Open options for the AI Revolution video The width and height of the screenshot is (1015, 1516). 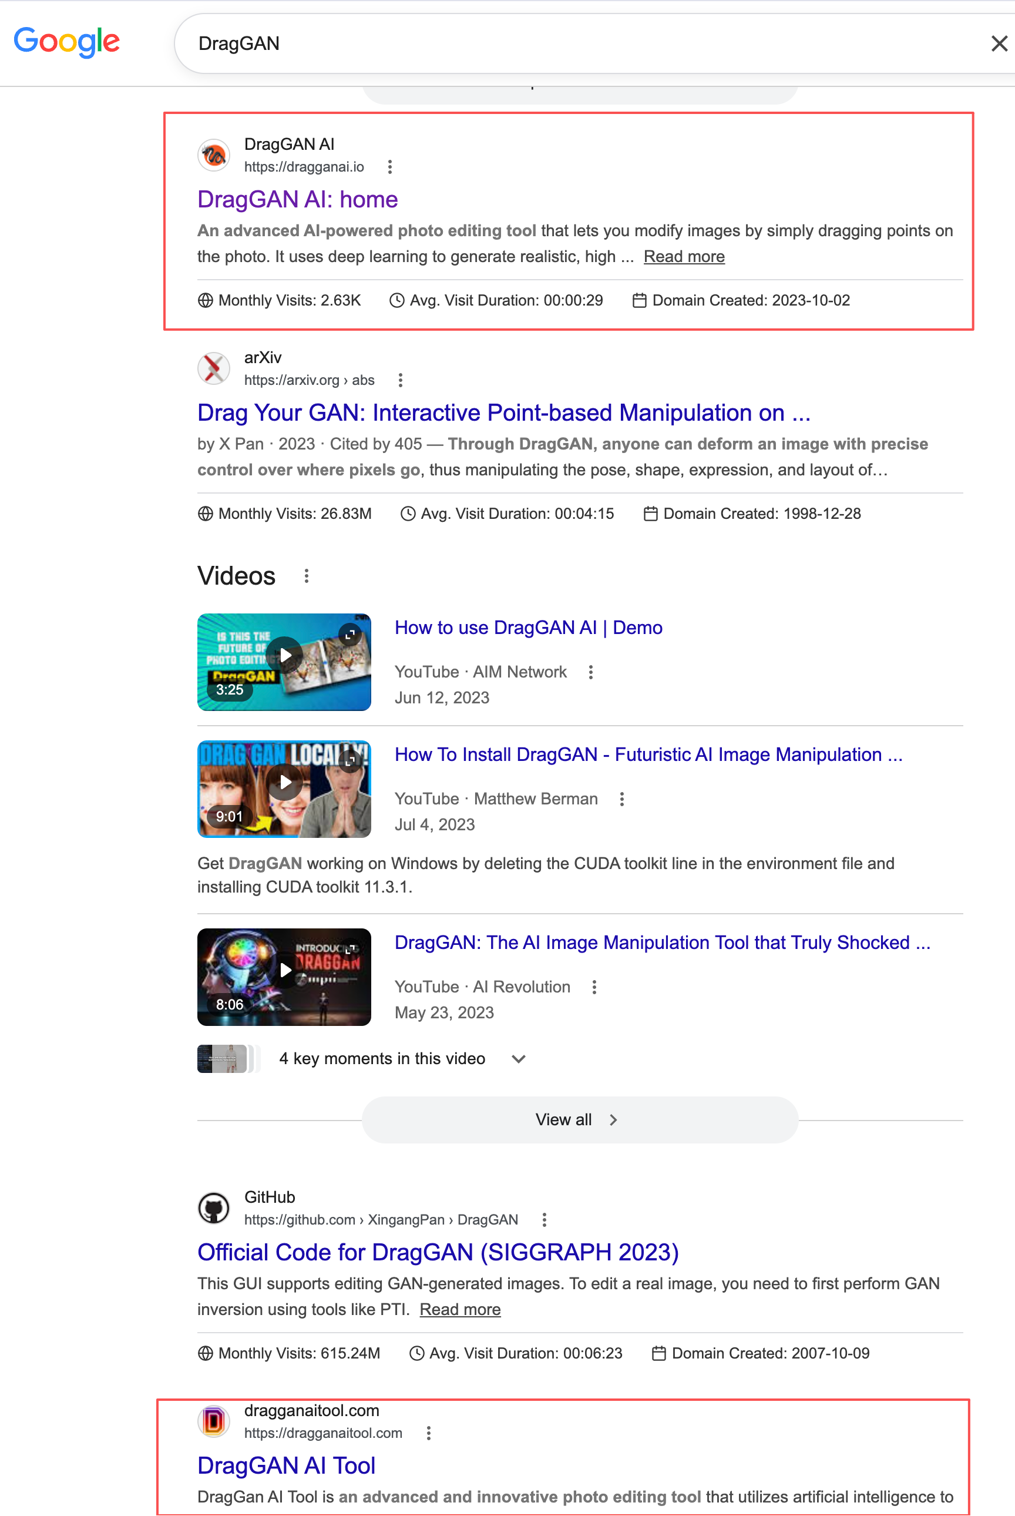point(594,987)
